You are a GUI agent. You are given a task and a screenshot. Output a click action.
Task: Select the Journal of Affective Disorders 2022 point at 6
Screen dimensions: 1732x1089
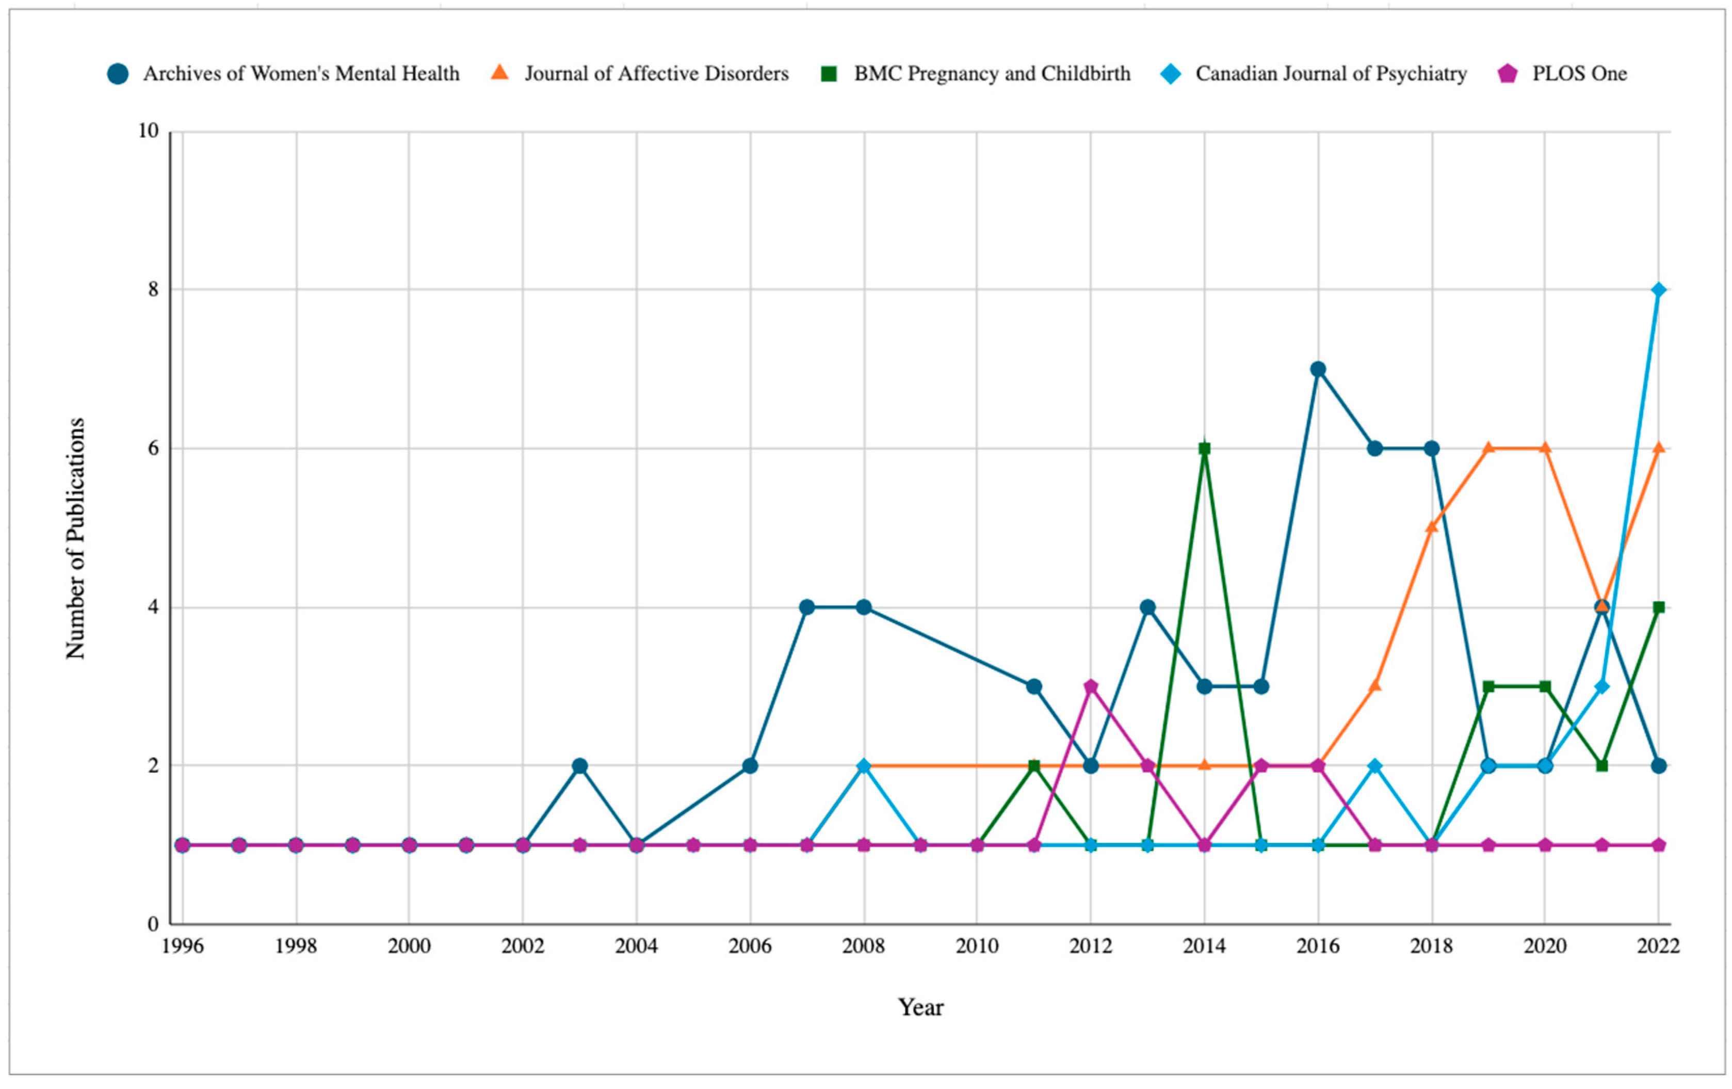coord(1659,448)
